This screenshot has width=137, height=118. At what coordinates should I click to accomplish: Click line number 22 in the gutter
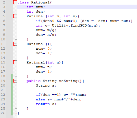coord(3,95)
